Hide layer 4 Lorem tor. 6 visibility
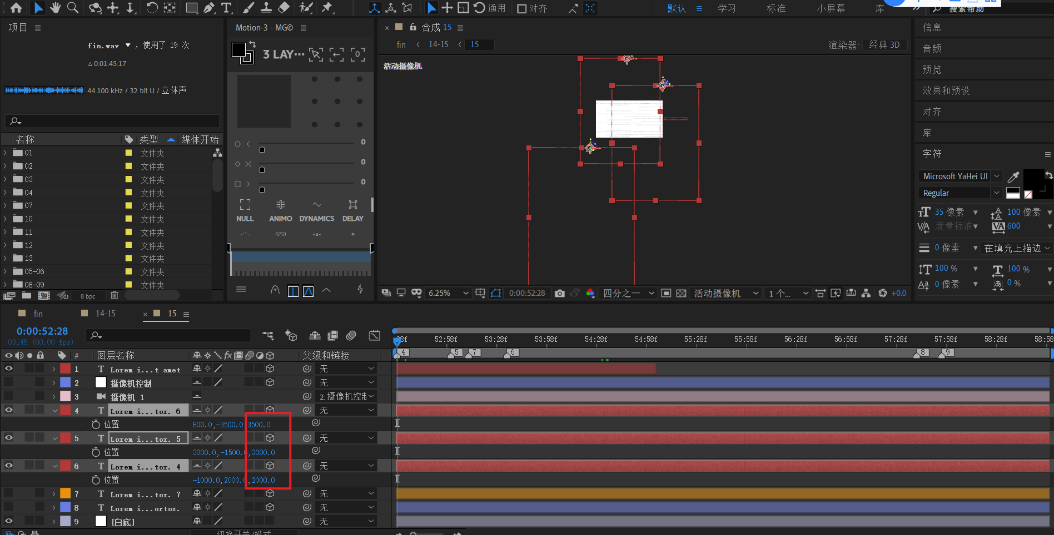Image resolution: width=1054 pixels, height=535 pixels. tap(9, 410)
